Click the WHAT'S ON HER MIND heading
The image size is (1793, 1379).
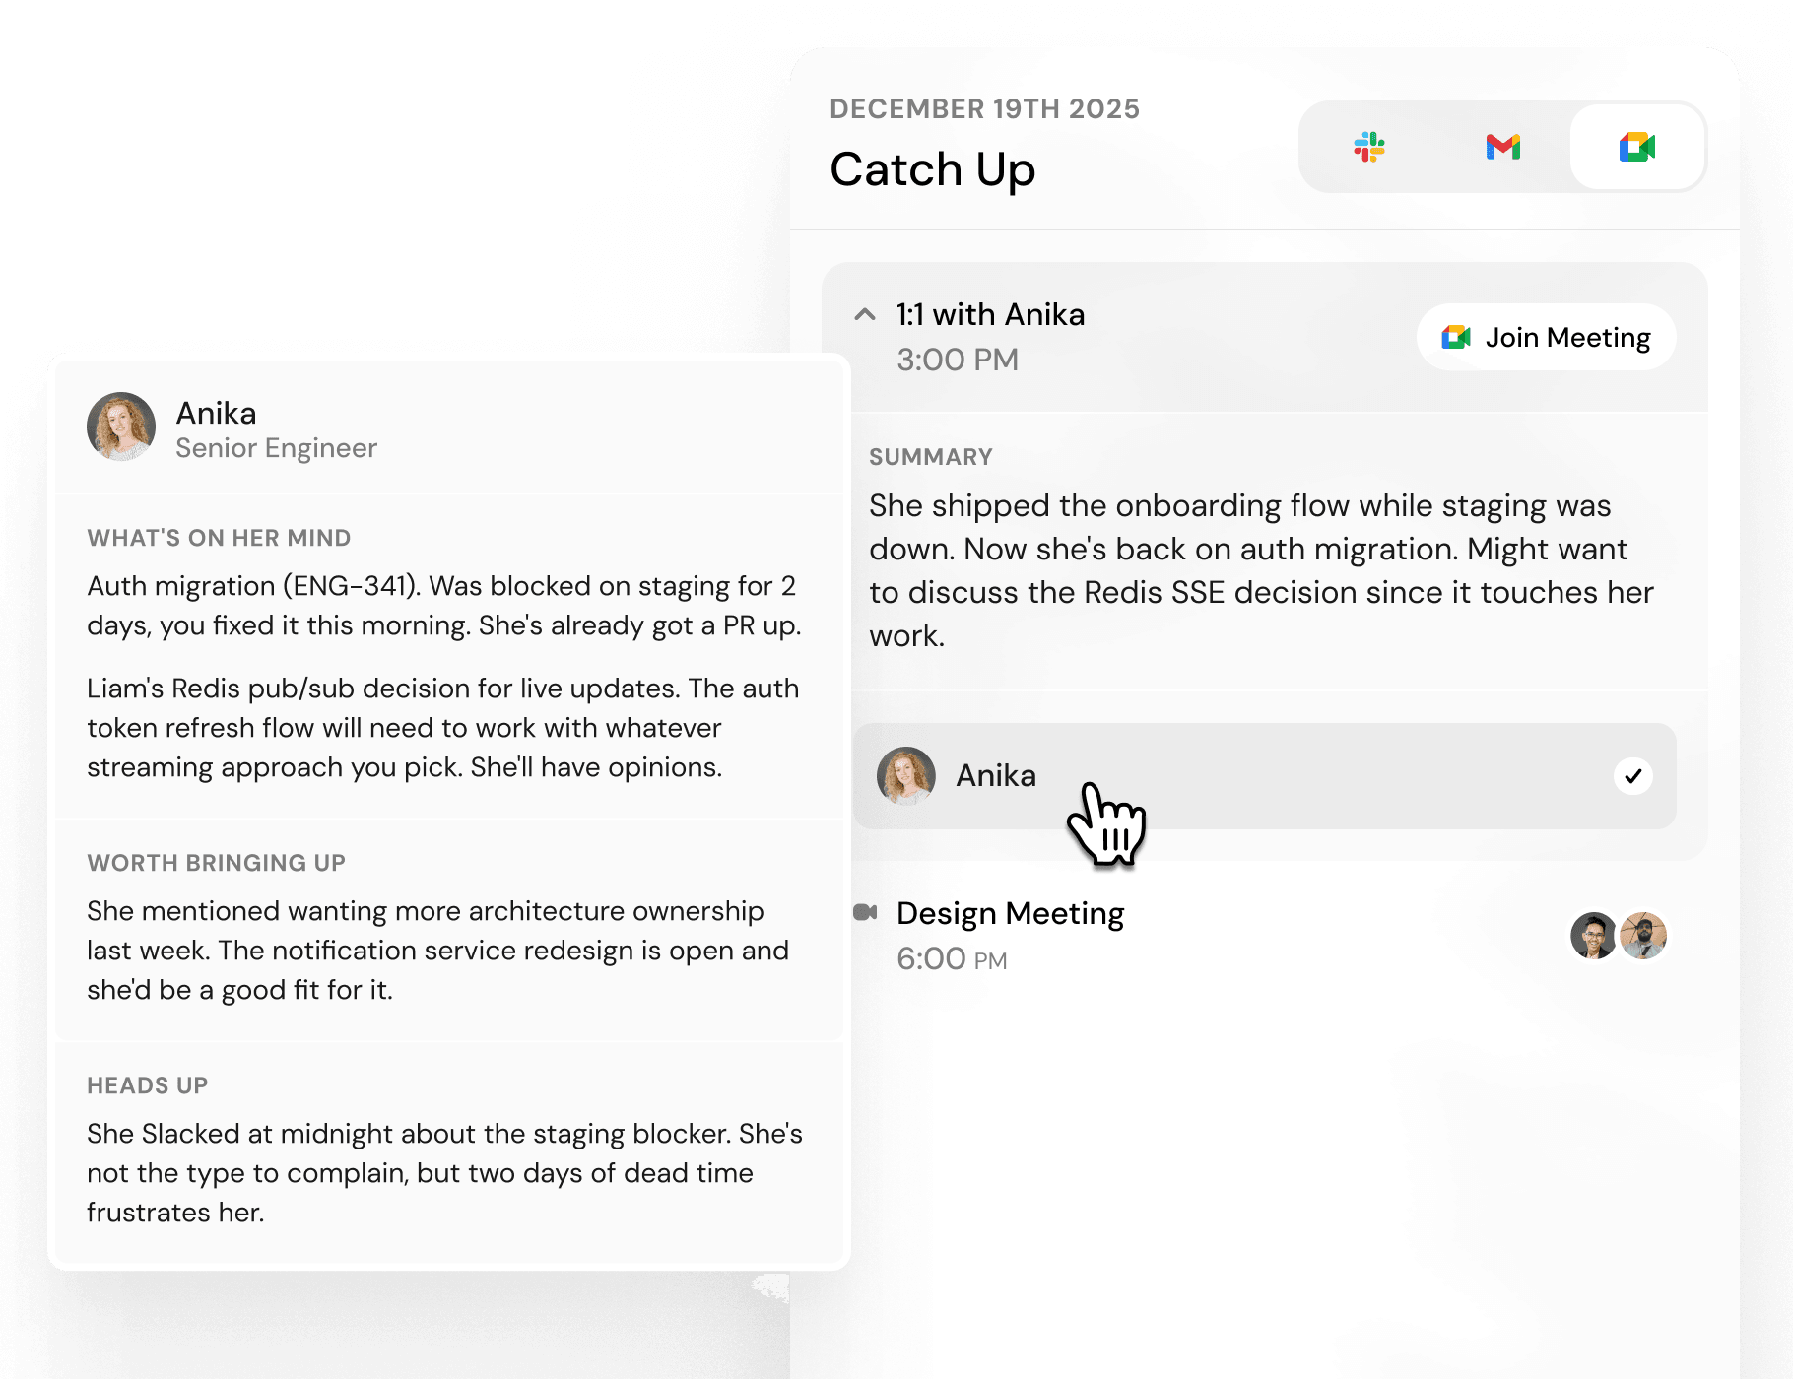[219, 538]
